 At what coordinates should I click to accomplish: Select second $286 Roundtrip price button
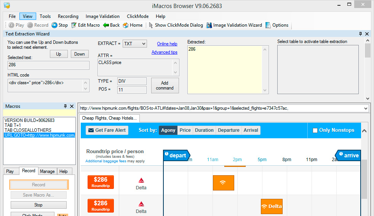(x=101, y=206)
